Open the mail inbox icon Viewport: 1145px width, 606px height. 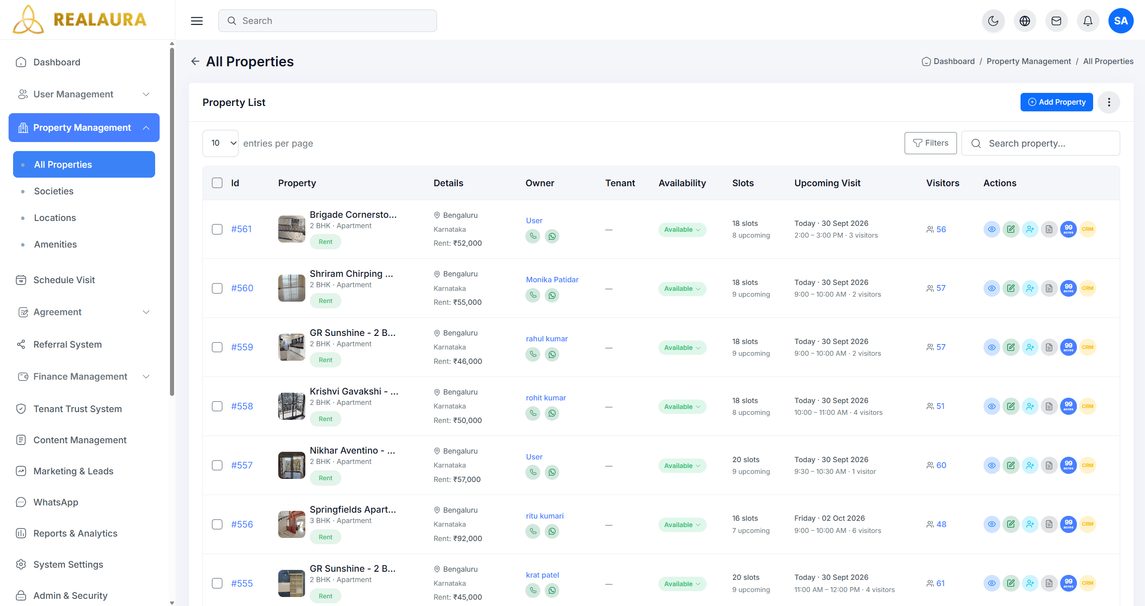1056,21
